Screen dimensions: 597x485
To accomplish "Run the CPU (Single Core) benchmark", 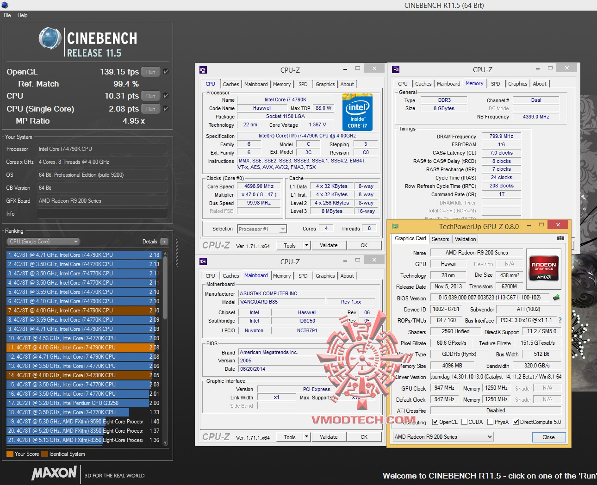I will (x=151, y=109).
